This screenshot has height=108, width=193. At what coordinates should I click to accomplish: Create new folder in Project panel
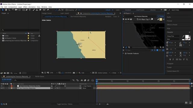[x=5, y=73]
